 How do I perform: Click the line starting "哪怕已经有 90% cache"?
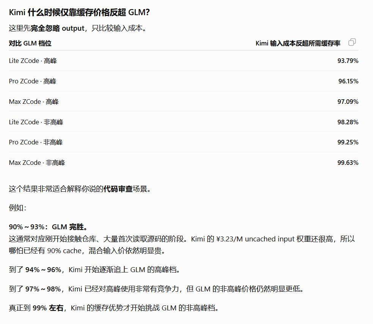[87, 251]
